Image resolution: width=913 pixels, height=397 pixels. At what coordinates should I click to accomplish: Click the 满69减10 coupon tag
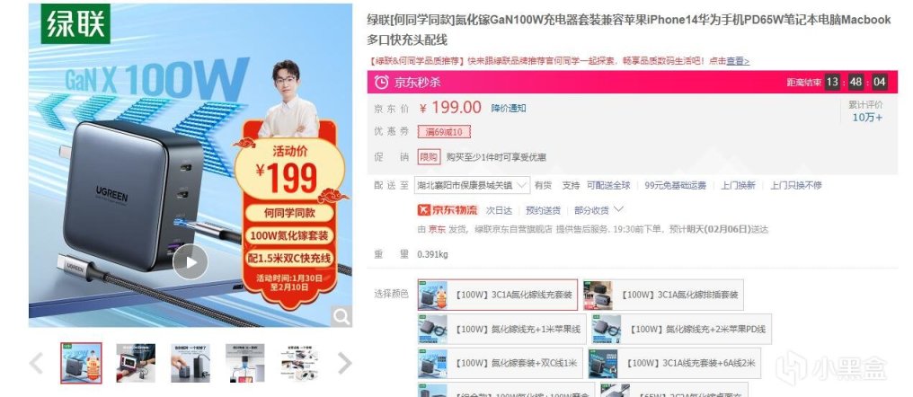444,132
